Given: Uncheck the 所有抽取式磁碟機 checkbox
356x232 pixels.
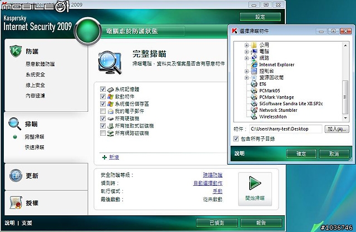Looking at the screenshot, I should click(103, 126).
